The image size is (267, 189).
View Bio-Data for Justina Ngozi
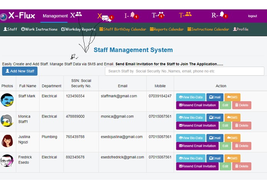[x=191, y=138]
